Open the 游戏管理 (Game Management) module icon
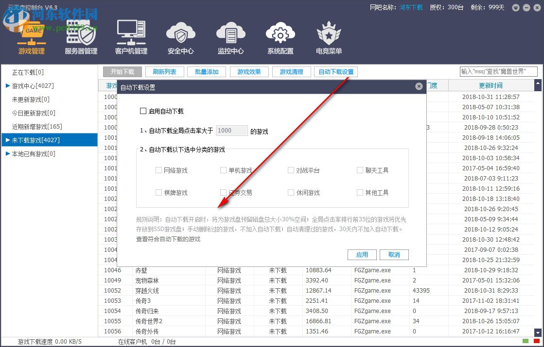544x347 pixels. coord(31,36)
